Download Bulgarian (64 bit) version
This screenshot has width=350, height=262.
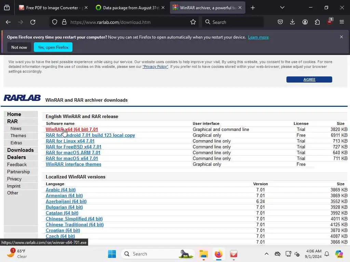tap(64, 207)
